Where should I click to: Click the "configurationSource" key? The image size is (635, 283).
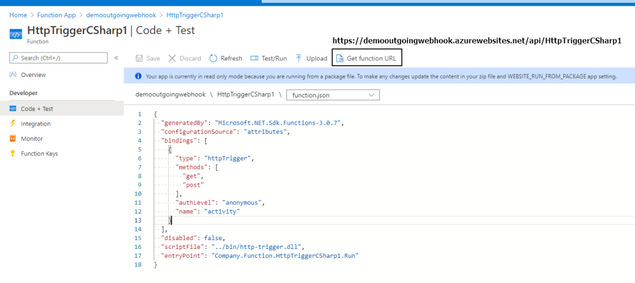coord(199,132)
